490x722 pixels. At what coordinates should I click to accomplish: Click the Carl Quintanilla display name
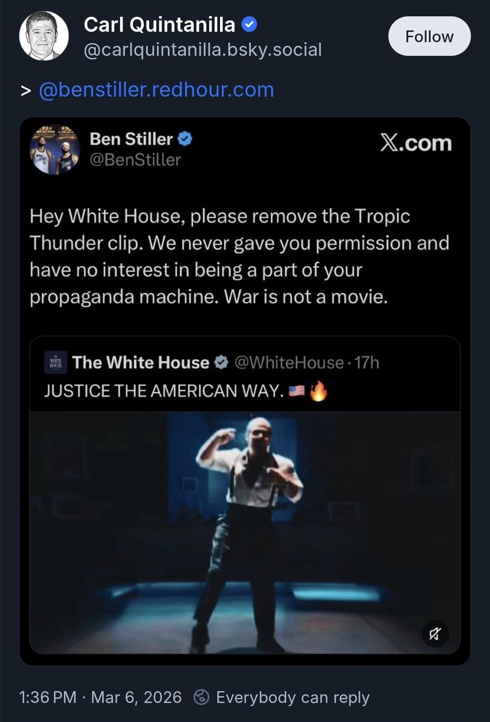click(159, 25)
